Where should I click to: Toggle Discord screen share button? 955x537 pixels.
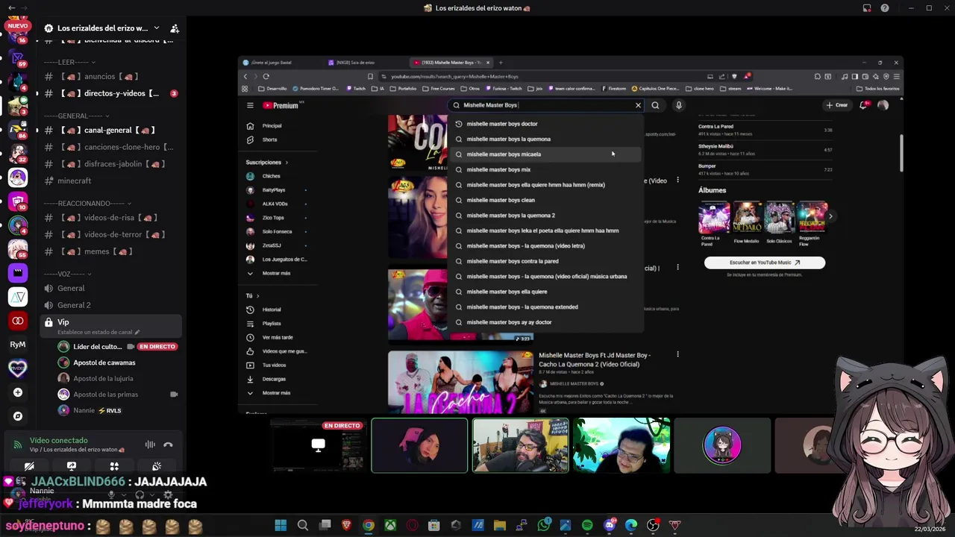click(x=72, y=467)
